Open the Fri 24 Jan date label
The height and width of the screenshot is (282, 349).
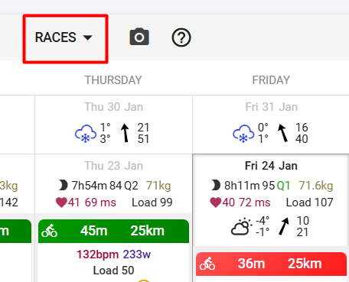tap(271, 166)
